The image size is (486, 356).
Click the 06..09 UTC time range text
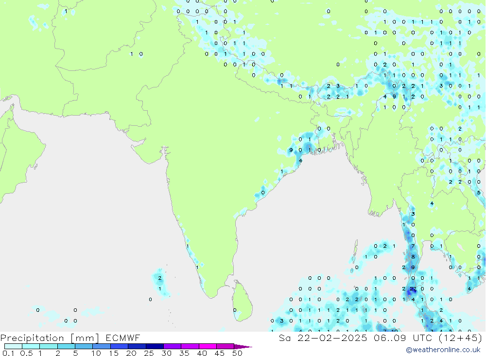coord(402,338)
